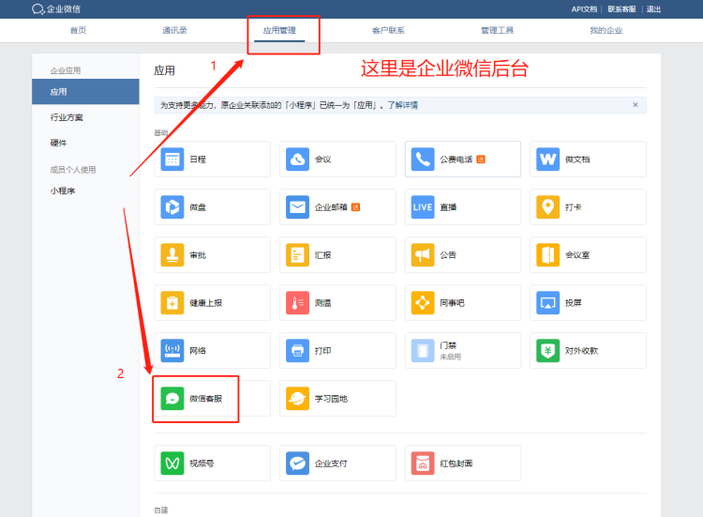This screenshot has width=703, height=517.
Task: Select the 应用管理 tab
Action: 279,31
